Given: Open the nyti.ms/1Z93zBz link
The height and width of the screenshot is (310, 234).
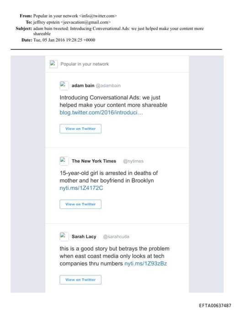Looking at the screenshot, I should (x=146, y=263).
